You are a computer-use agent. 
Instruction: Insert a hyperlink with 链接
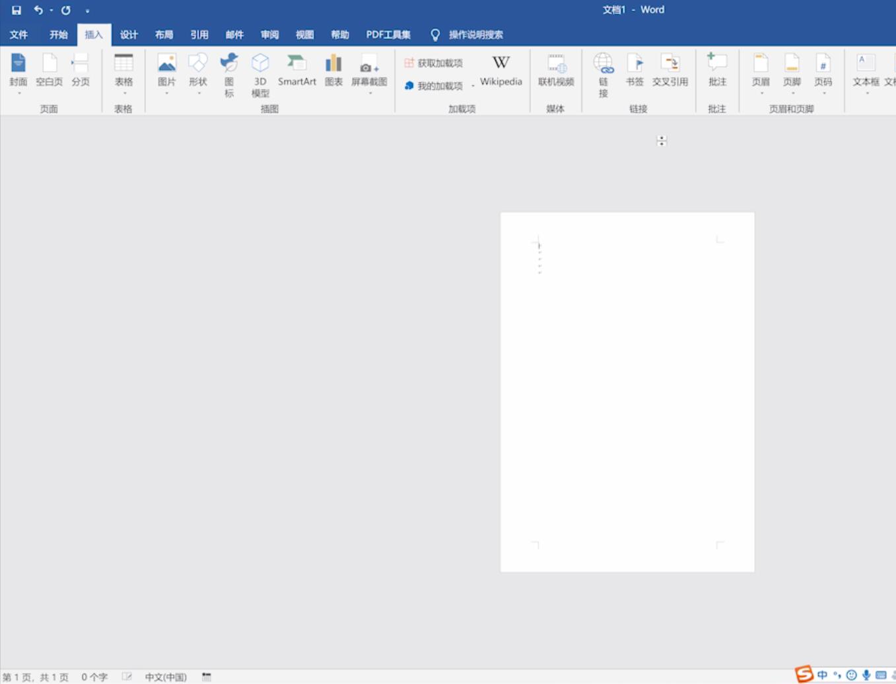point(603,75)
